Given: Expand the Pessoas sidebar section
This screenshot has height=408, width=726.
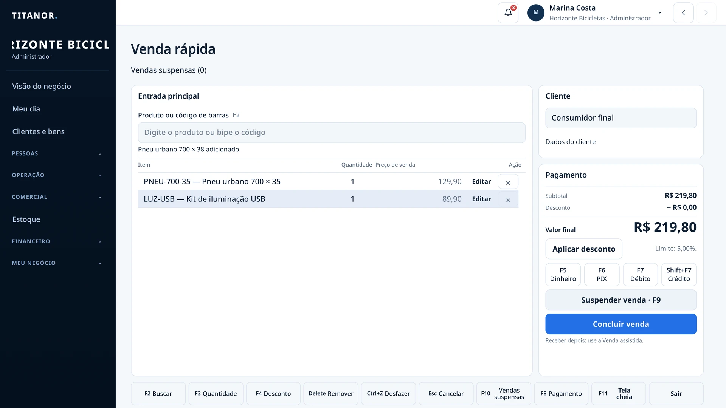Looking at the screenshot, I should [x=57, y=154].
